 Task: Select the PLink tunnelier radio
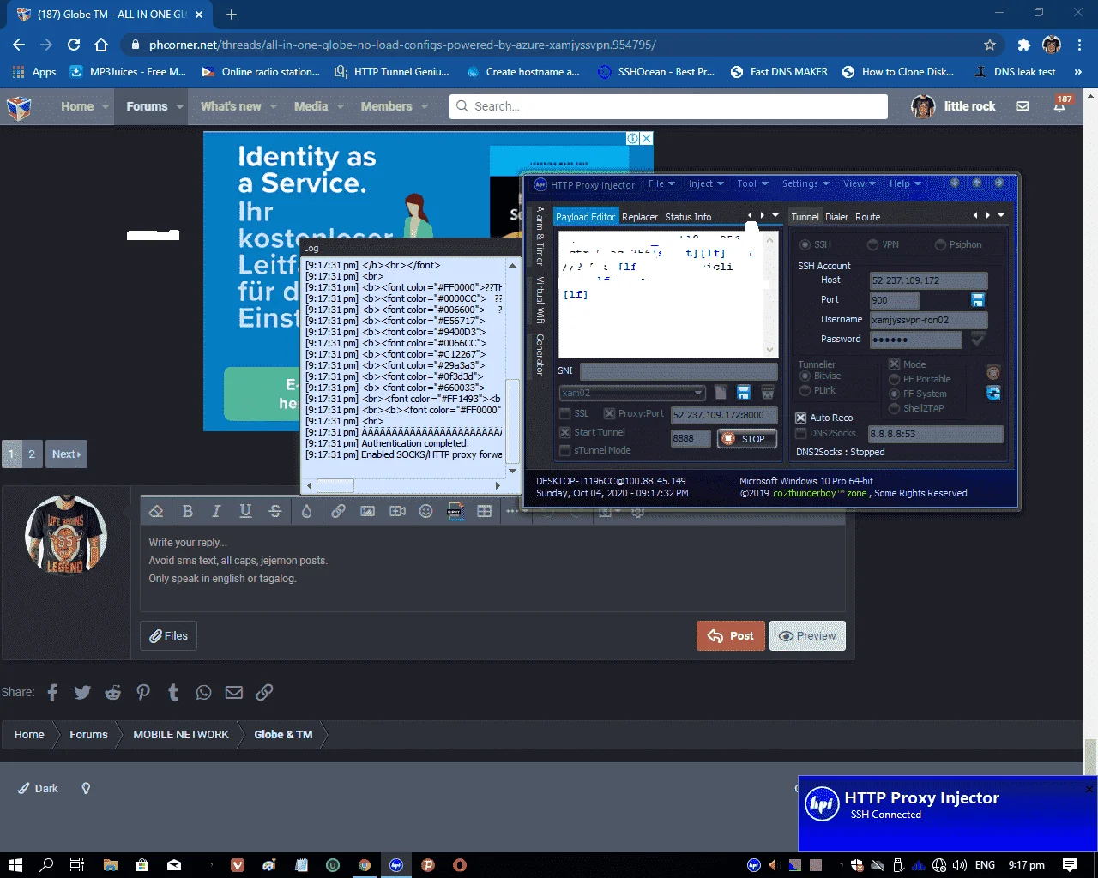click(x=805, y=391)
